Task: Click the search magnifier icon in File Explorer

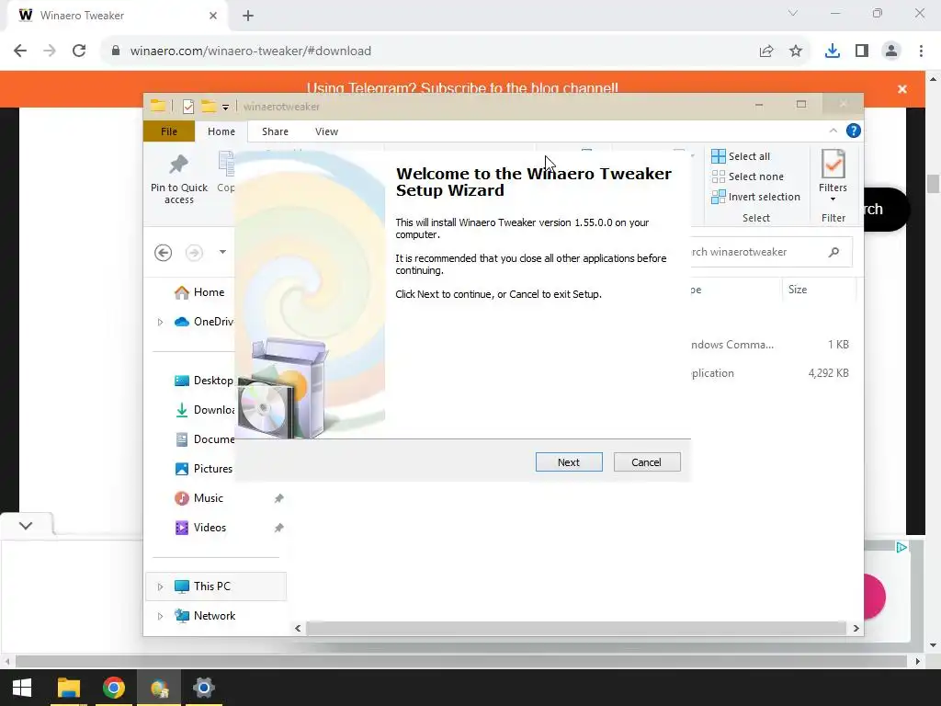Action: (833, 252)
